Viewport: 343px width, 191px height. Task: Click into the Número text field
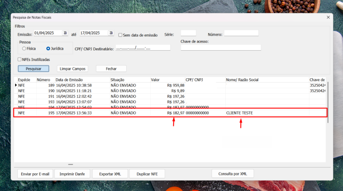tap(241, 33)
